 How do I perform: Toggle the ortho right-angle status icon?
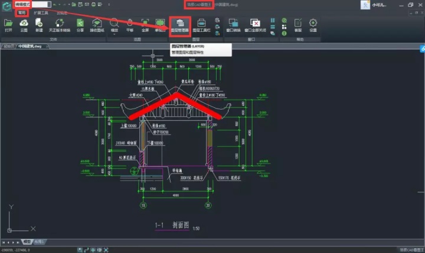coord(86,249)
